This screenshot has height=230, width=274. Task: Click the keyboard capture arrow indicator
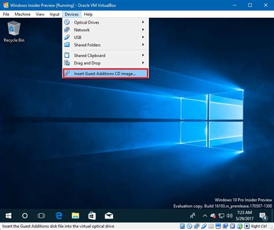pos(247,226)
